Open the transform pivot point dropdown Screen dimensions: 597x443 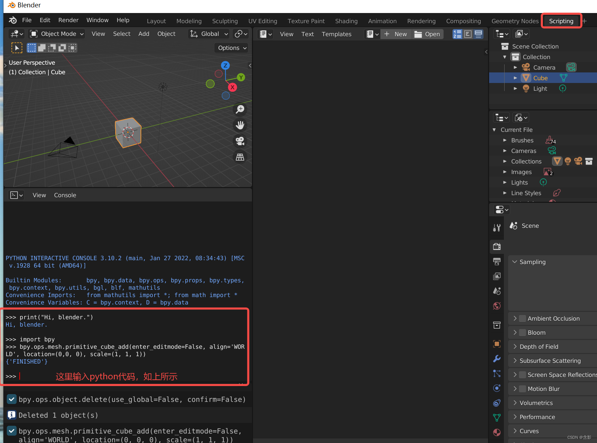coord(241,34)
